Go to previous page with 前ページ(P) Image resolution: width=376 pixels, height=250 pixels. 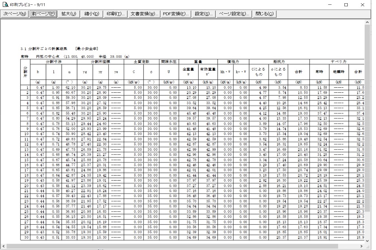tap(43, 14)
